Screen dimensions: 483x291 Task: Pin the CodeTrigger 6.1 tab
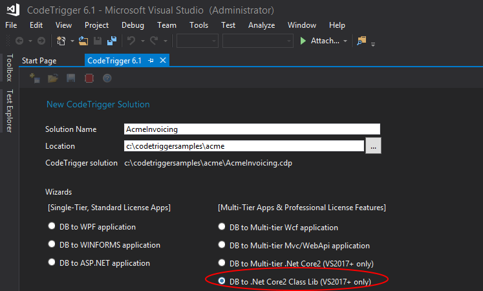[151, 61]
